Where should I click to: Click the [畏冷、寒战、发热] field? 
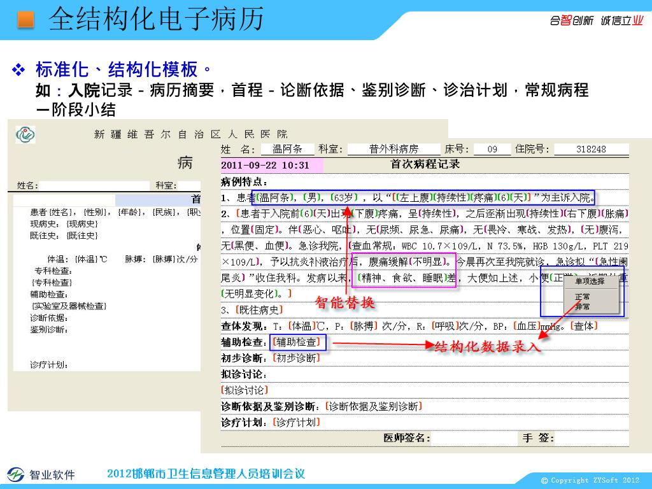point(529,229)
